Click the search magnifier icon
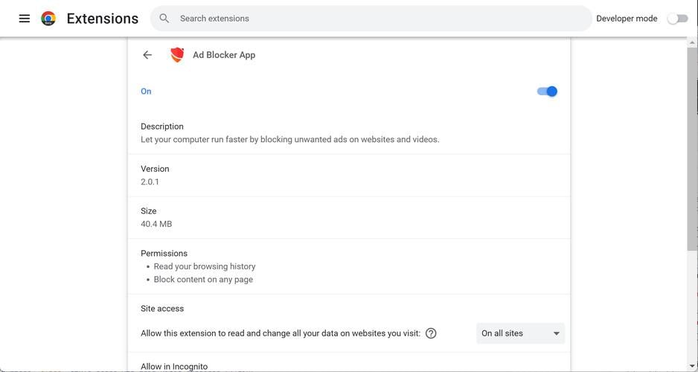The image size is (698, 372). (164, 19)
